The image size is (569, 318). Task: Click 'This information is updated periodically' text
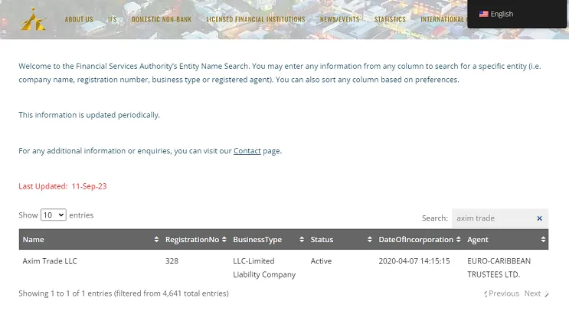[x=90, y=115]
